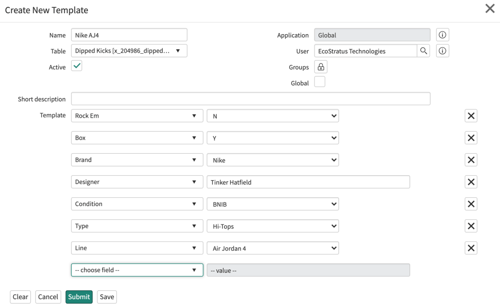
Task: Delete the Line template row
Action: 471,248
